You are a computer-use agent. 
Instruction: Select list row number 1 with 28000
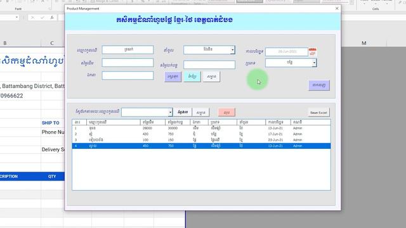tap(201, 128)
